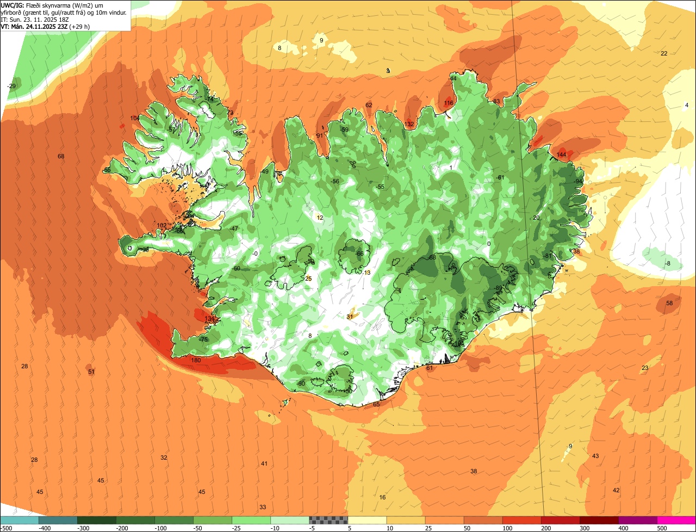
Task: Select the legend label 500 at the bottom right
Action: (662, 528)
